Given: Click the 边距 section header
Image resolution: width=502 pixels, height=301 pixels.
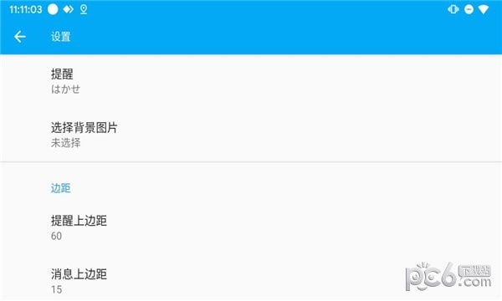Looking at the screenshot, I should coord(60,188).
